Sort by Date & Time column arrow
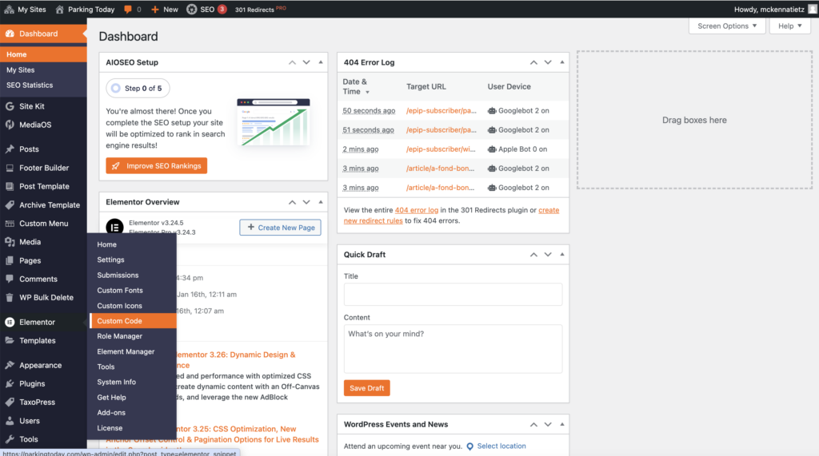The width and height of the screenshot is (819, 456). pyautogui.click(x=367, y=93)
